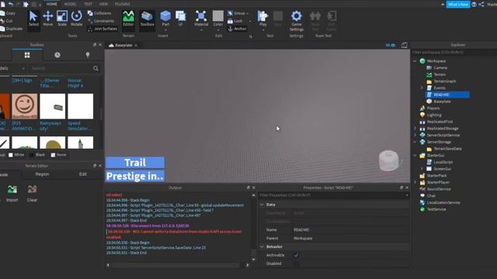Image resolution: width=497 pixels, height=279 pixels.
Task: Switch to the TEST ribbon tab
Action: point(88,4)
